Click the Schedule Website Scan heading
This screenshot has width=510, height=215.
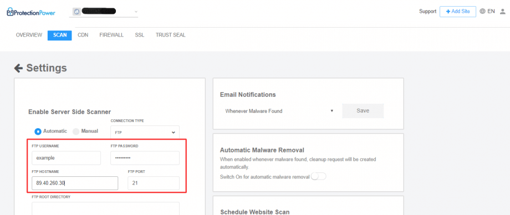pyautogui.click(x=254, y=212)
